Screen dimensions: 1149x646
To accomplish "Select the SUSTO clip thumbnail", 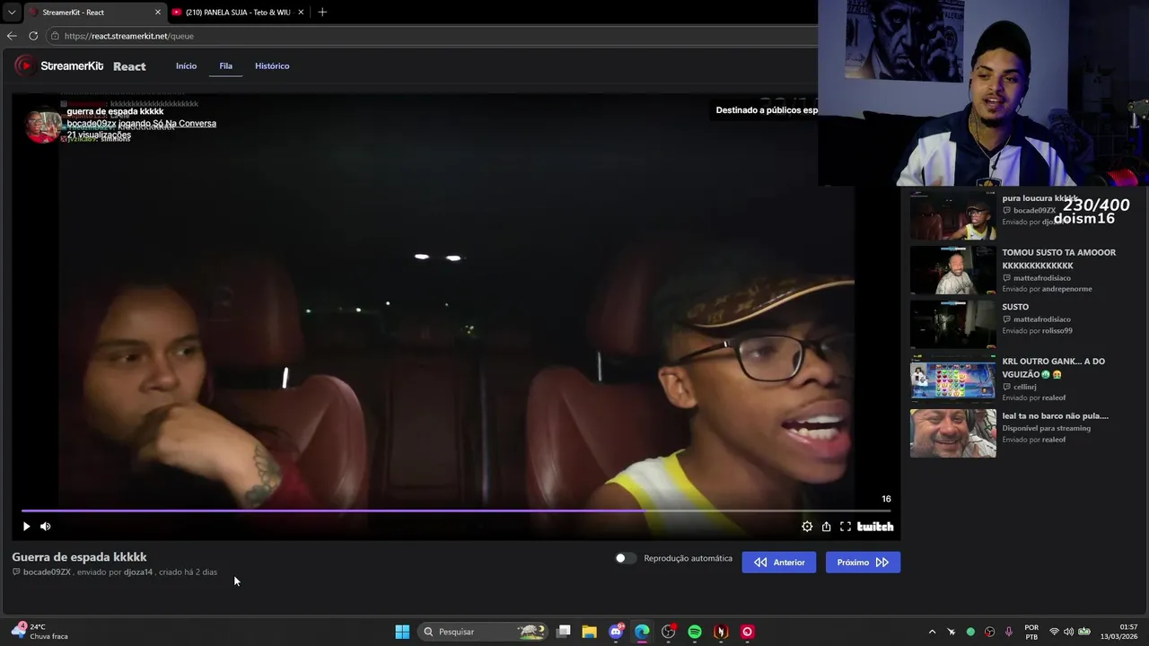I will (x=953, y=324).
